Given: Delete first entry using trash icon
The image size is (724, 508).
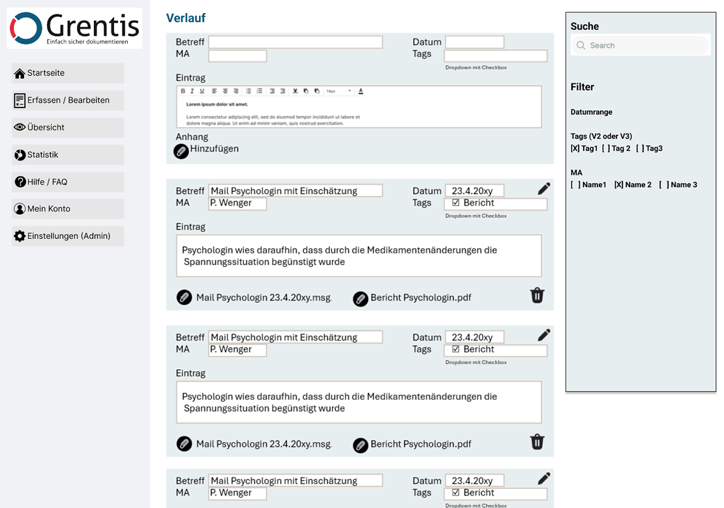Looking at the screenshot, I should point(537,296).
